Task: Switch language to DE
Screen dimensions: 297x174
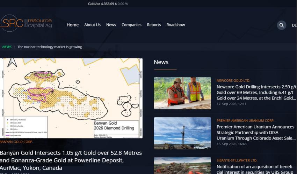Action: (x=294, y=25)
